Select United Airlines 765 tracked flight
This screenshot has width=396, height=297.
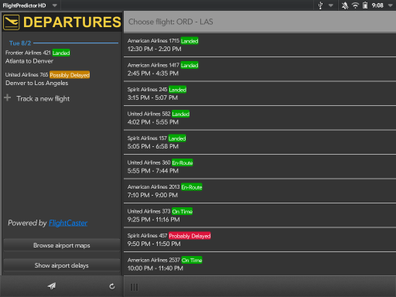click(62, 79)
